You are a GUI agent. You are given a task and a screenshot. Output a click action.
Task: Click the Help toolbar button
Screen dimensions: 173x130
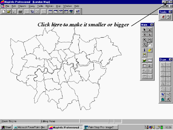click(x=78, y=12)
